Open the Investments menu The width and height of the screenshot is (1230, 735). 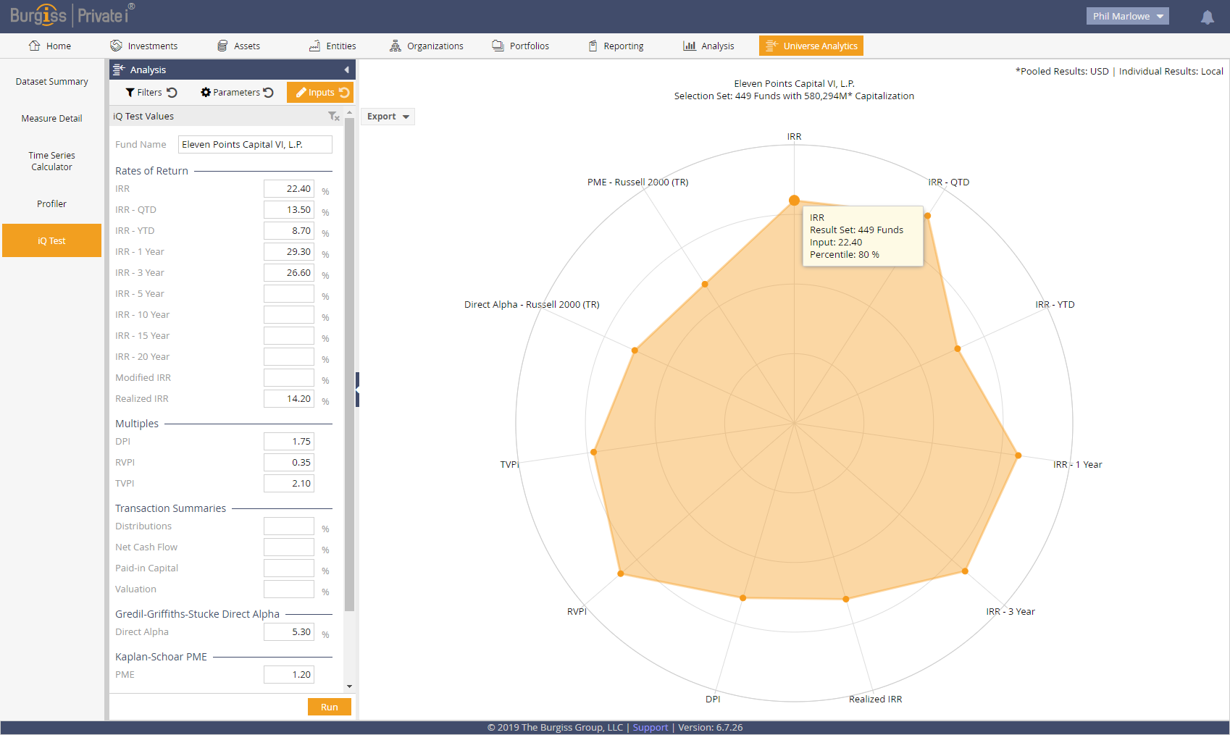click(144, 46)
